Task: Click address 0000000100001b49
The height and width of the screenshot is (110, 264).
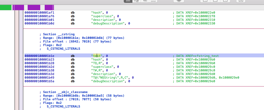Action: [x=39, y=77]
